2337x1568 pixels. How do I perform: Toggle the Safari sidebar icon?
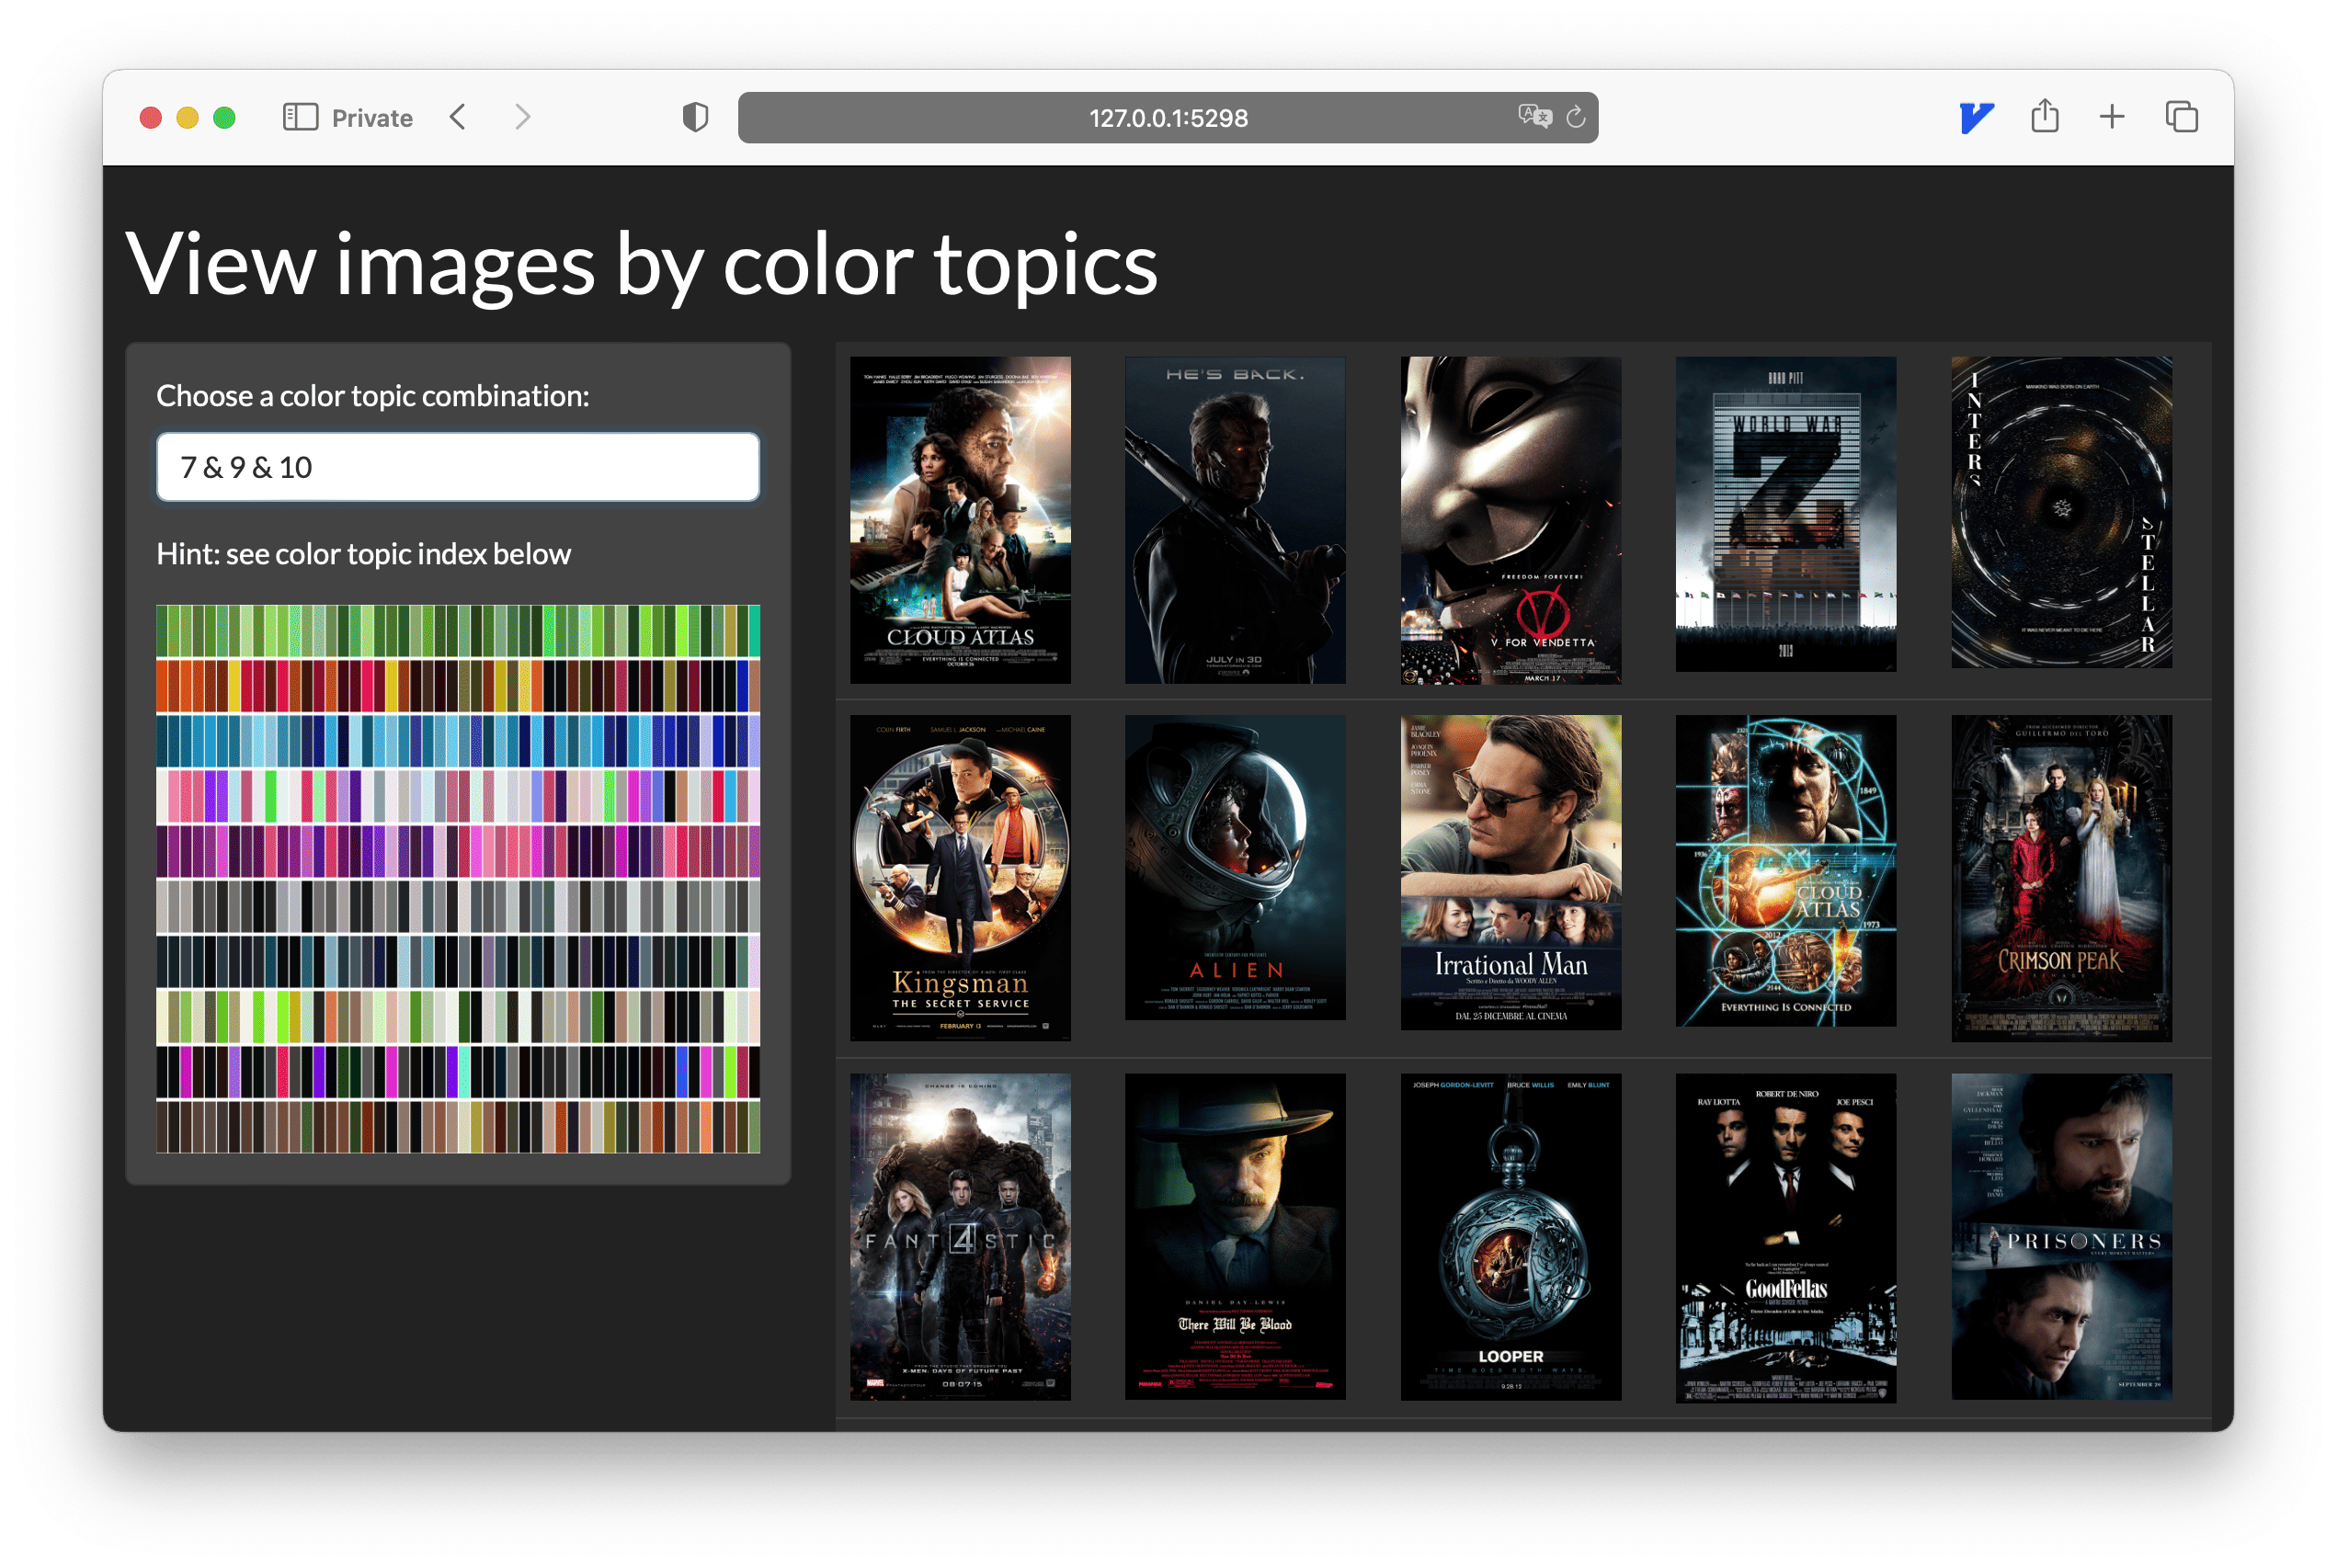[300, 118]
